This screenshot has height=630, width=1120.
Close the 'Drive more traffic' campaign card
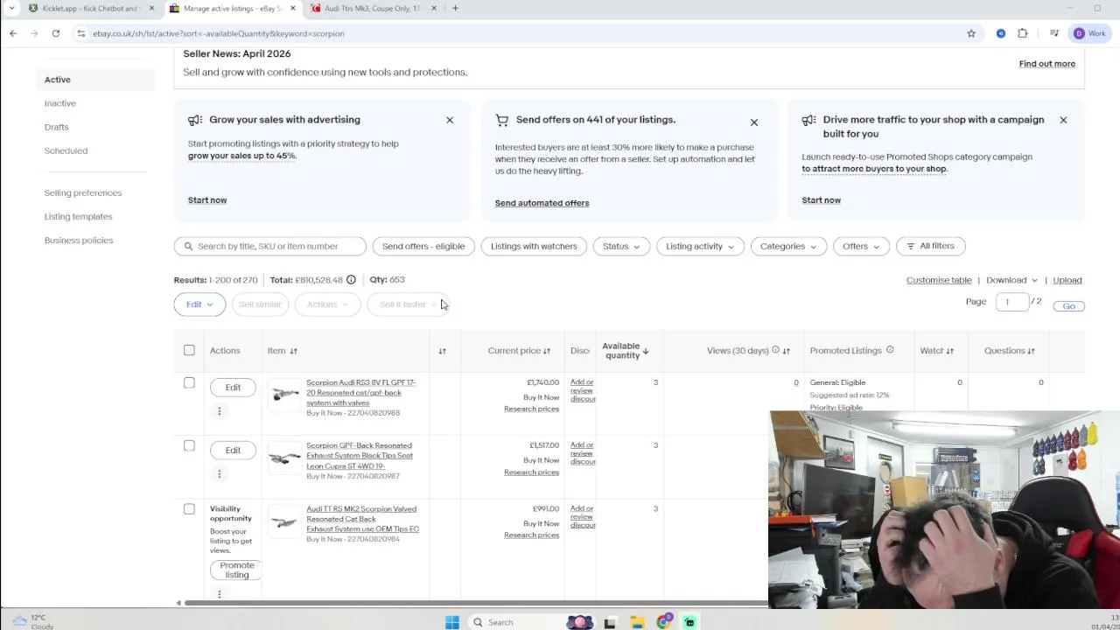tap(1063, 120)
